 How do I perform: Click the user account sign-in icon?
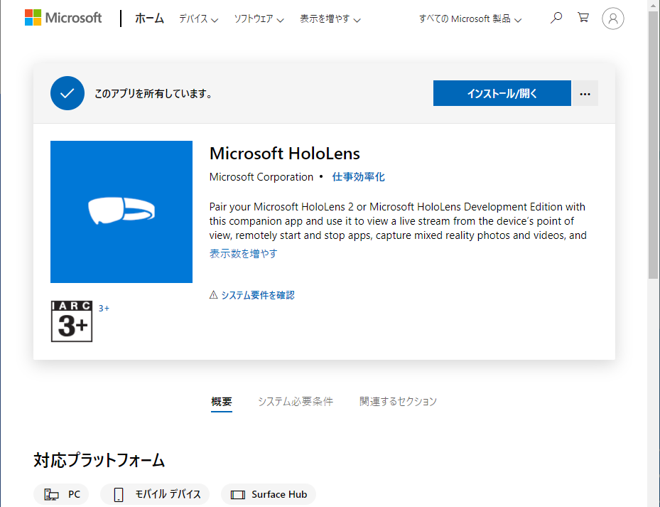(612, 18)
